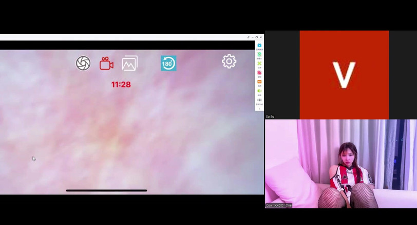Close the screen mirroring window

[261, 37]
